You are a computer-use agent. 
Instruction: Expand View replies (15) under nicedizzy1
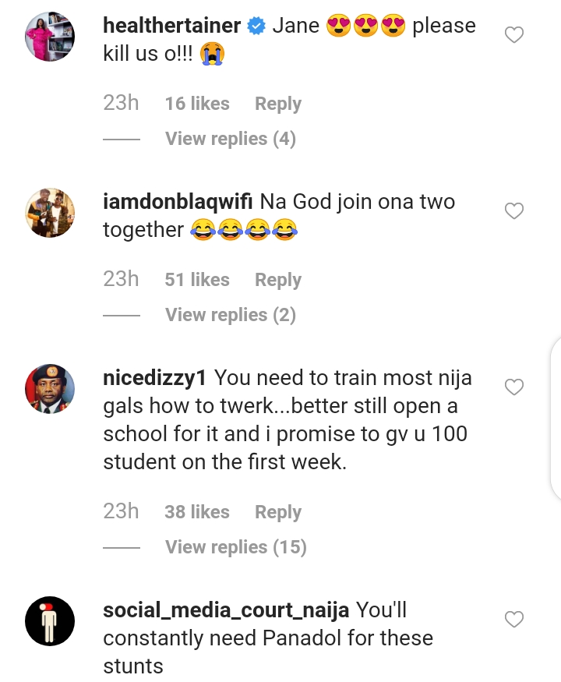(235, 547)
